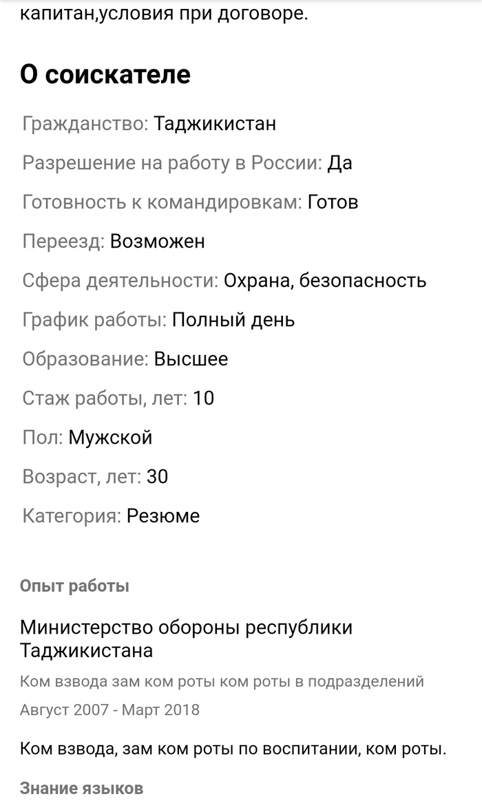Select the citizenship value 'Таджикистан'
Image resolution: width=482 pixels, height=803 pixels.
point(215,124)
